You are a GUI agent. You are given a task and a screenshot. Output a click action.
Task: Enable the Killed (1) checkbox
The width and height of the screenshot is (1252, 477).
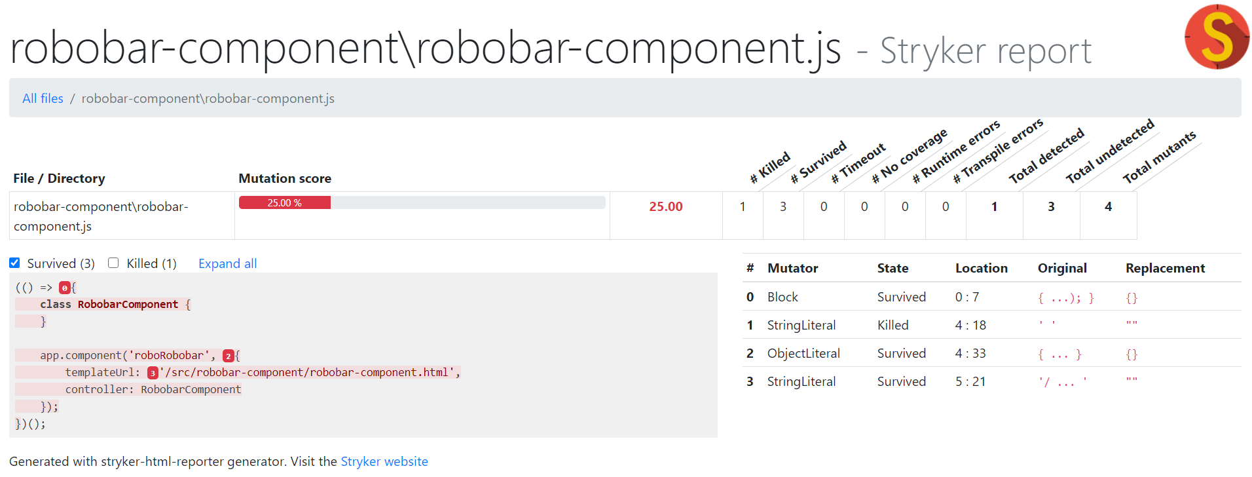pyautogui.click(x=113, y=263)
